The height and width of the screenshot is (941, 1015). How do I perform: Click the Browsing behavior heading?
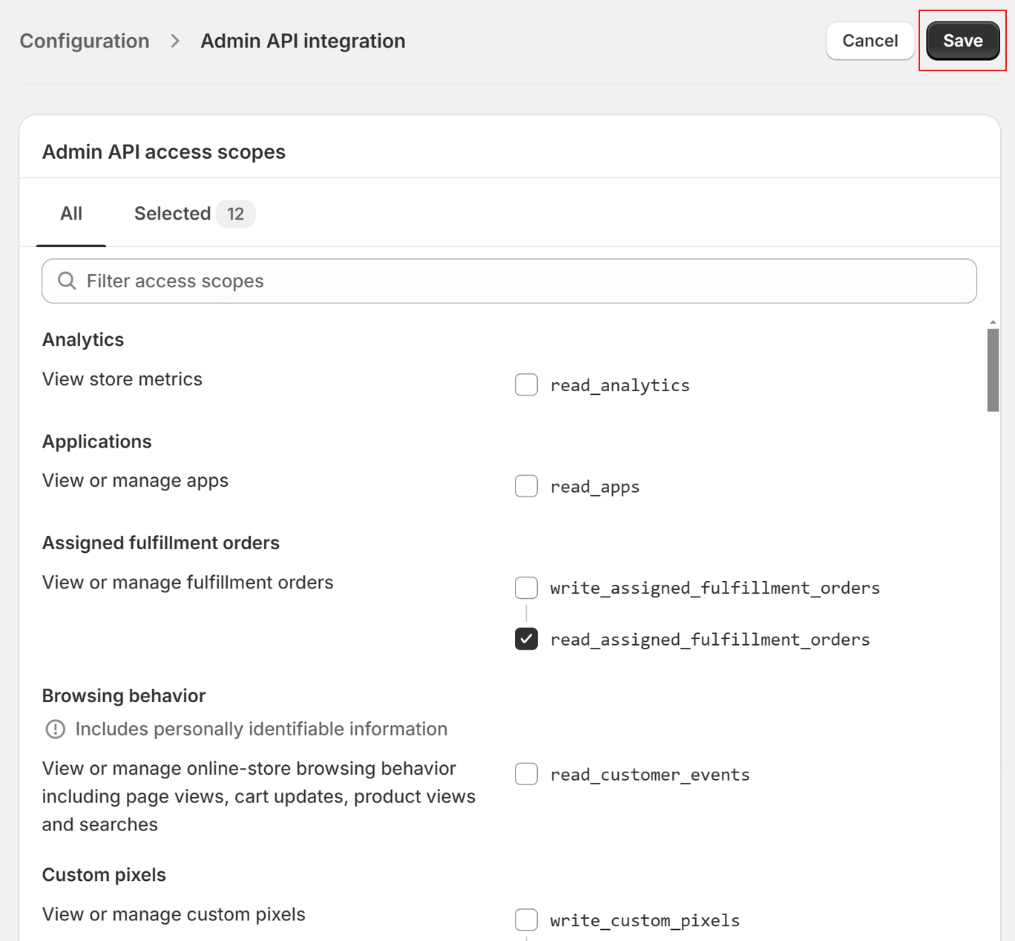tap(124, 695)
